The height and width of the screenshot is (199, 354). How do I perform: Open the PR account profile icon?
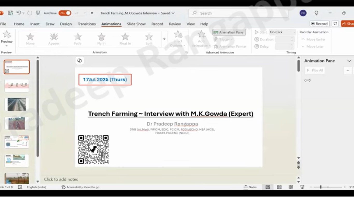coord(303,13)
